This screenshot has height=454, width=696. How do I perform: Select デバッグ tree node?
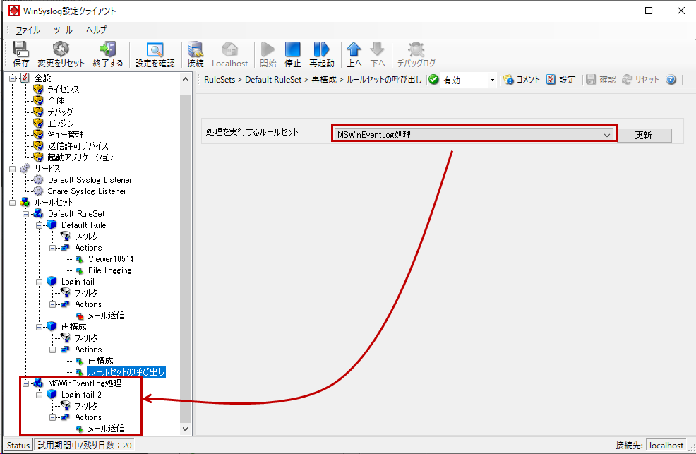tap(60, 112)
